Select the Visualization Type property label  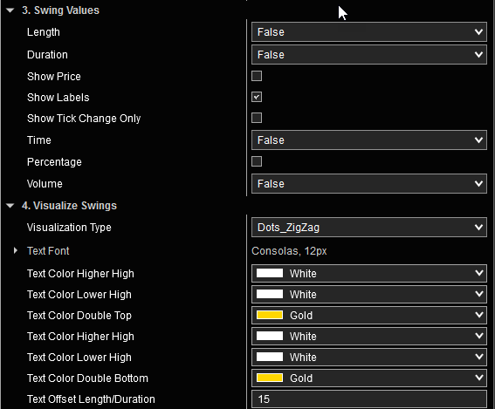[69, 228]
